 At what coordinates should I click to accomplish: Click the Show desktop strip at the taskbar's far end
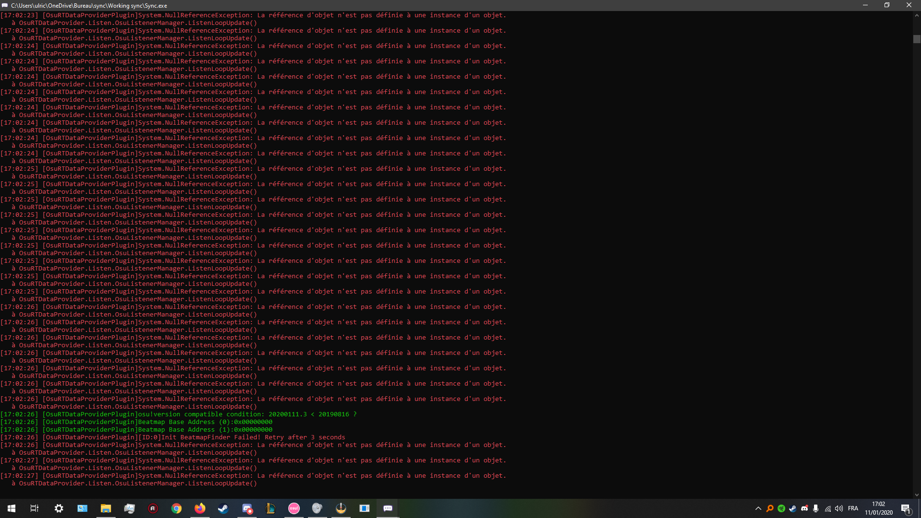click(920, 508)
